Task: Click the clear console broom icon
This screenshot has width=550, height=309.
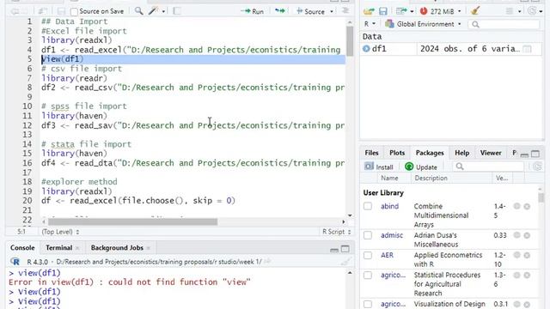Action: [345, 261]
